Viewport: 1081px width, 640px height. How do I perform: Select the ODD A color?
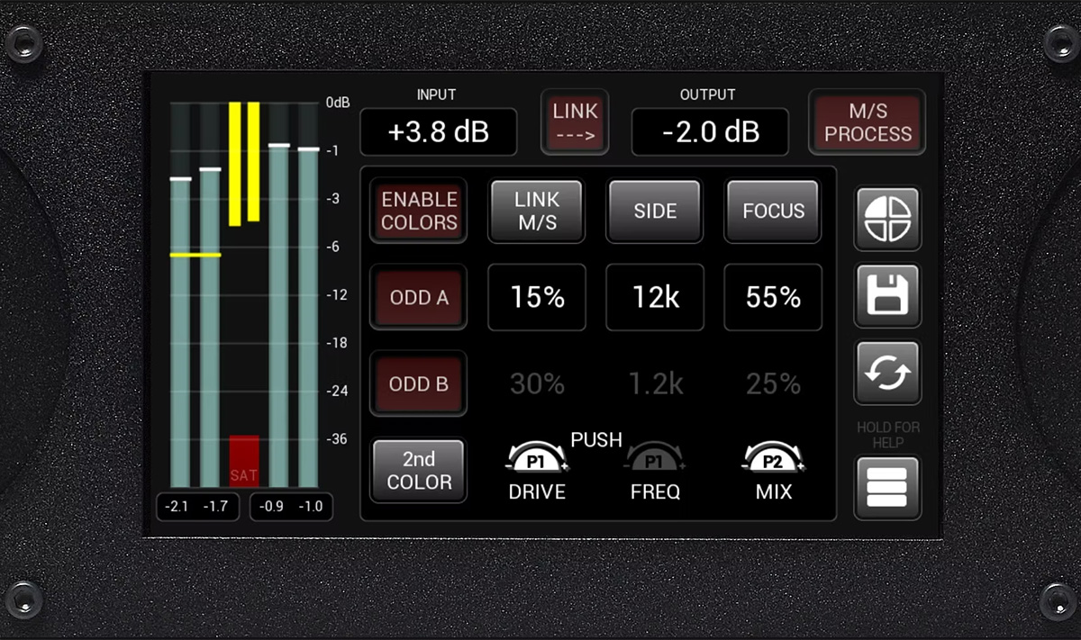point(419,297)
